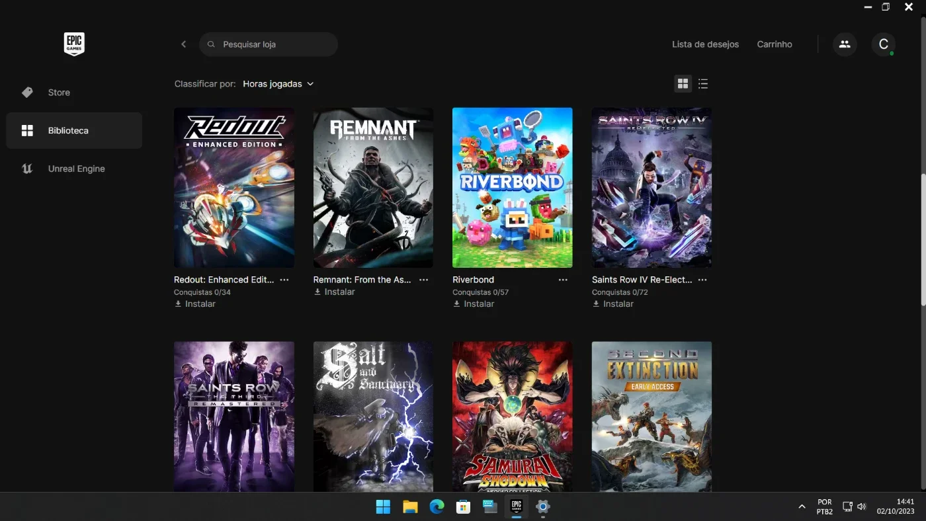Show hidden system tray icons
The width and height of the screenshot is (926, 521).
[x=802, y=507]
